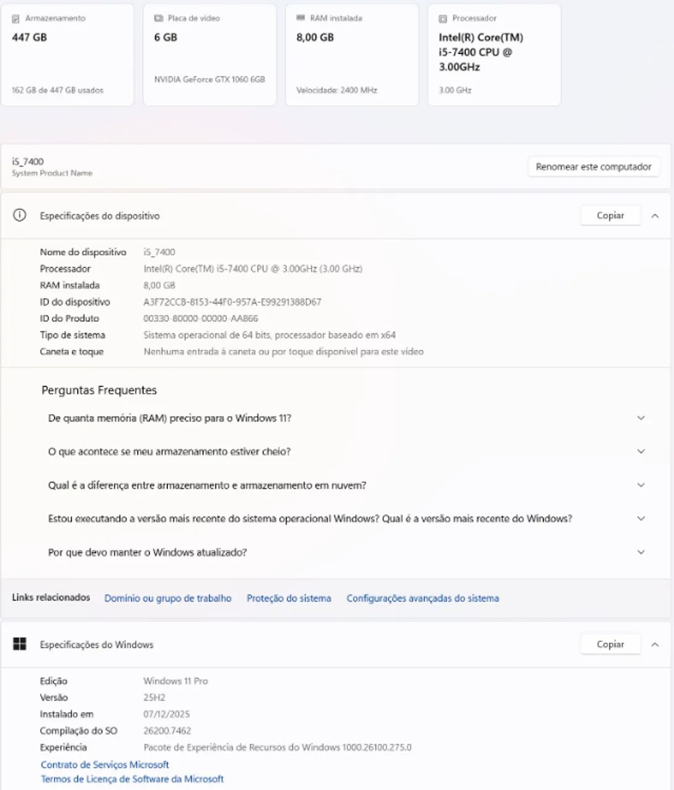Collapse the Especificações do Windows section
674x790 pixels.
pos(655,644)
